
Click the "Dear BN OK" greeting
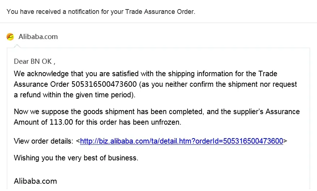35,61
